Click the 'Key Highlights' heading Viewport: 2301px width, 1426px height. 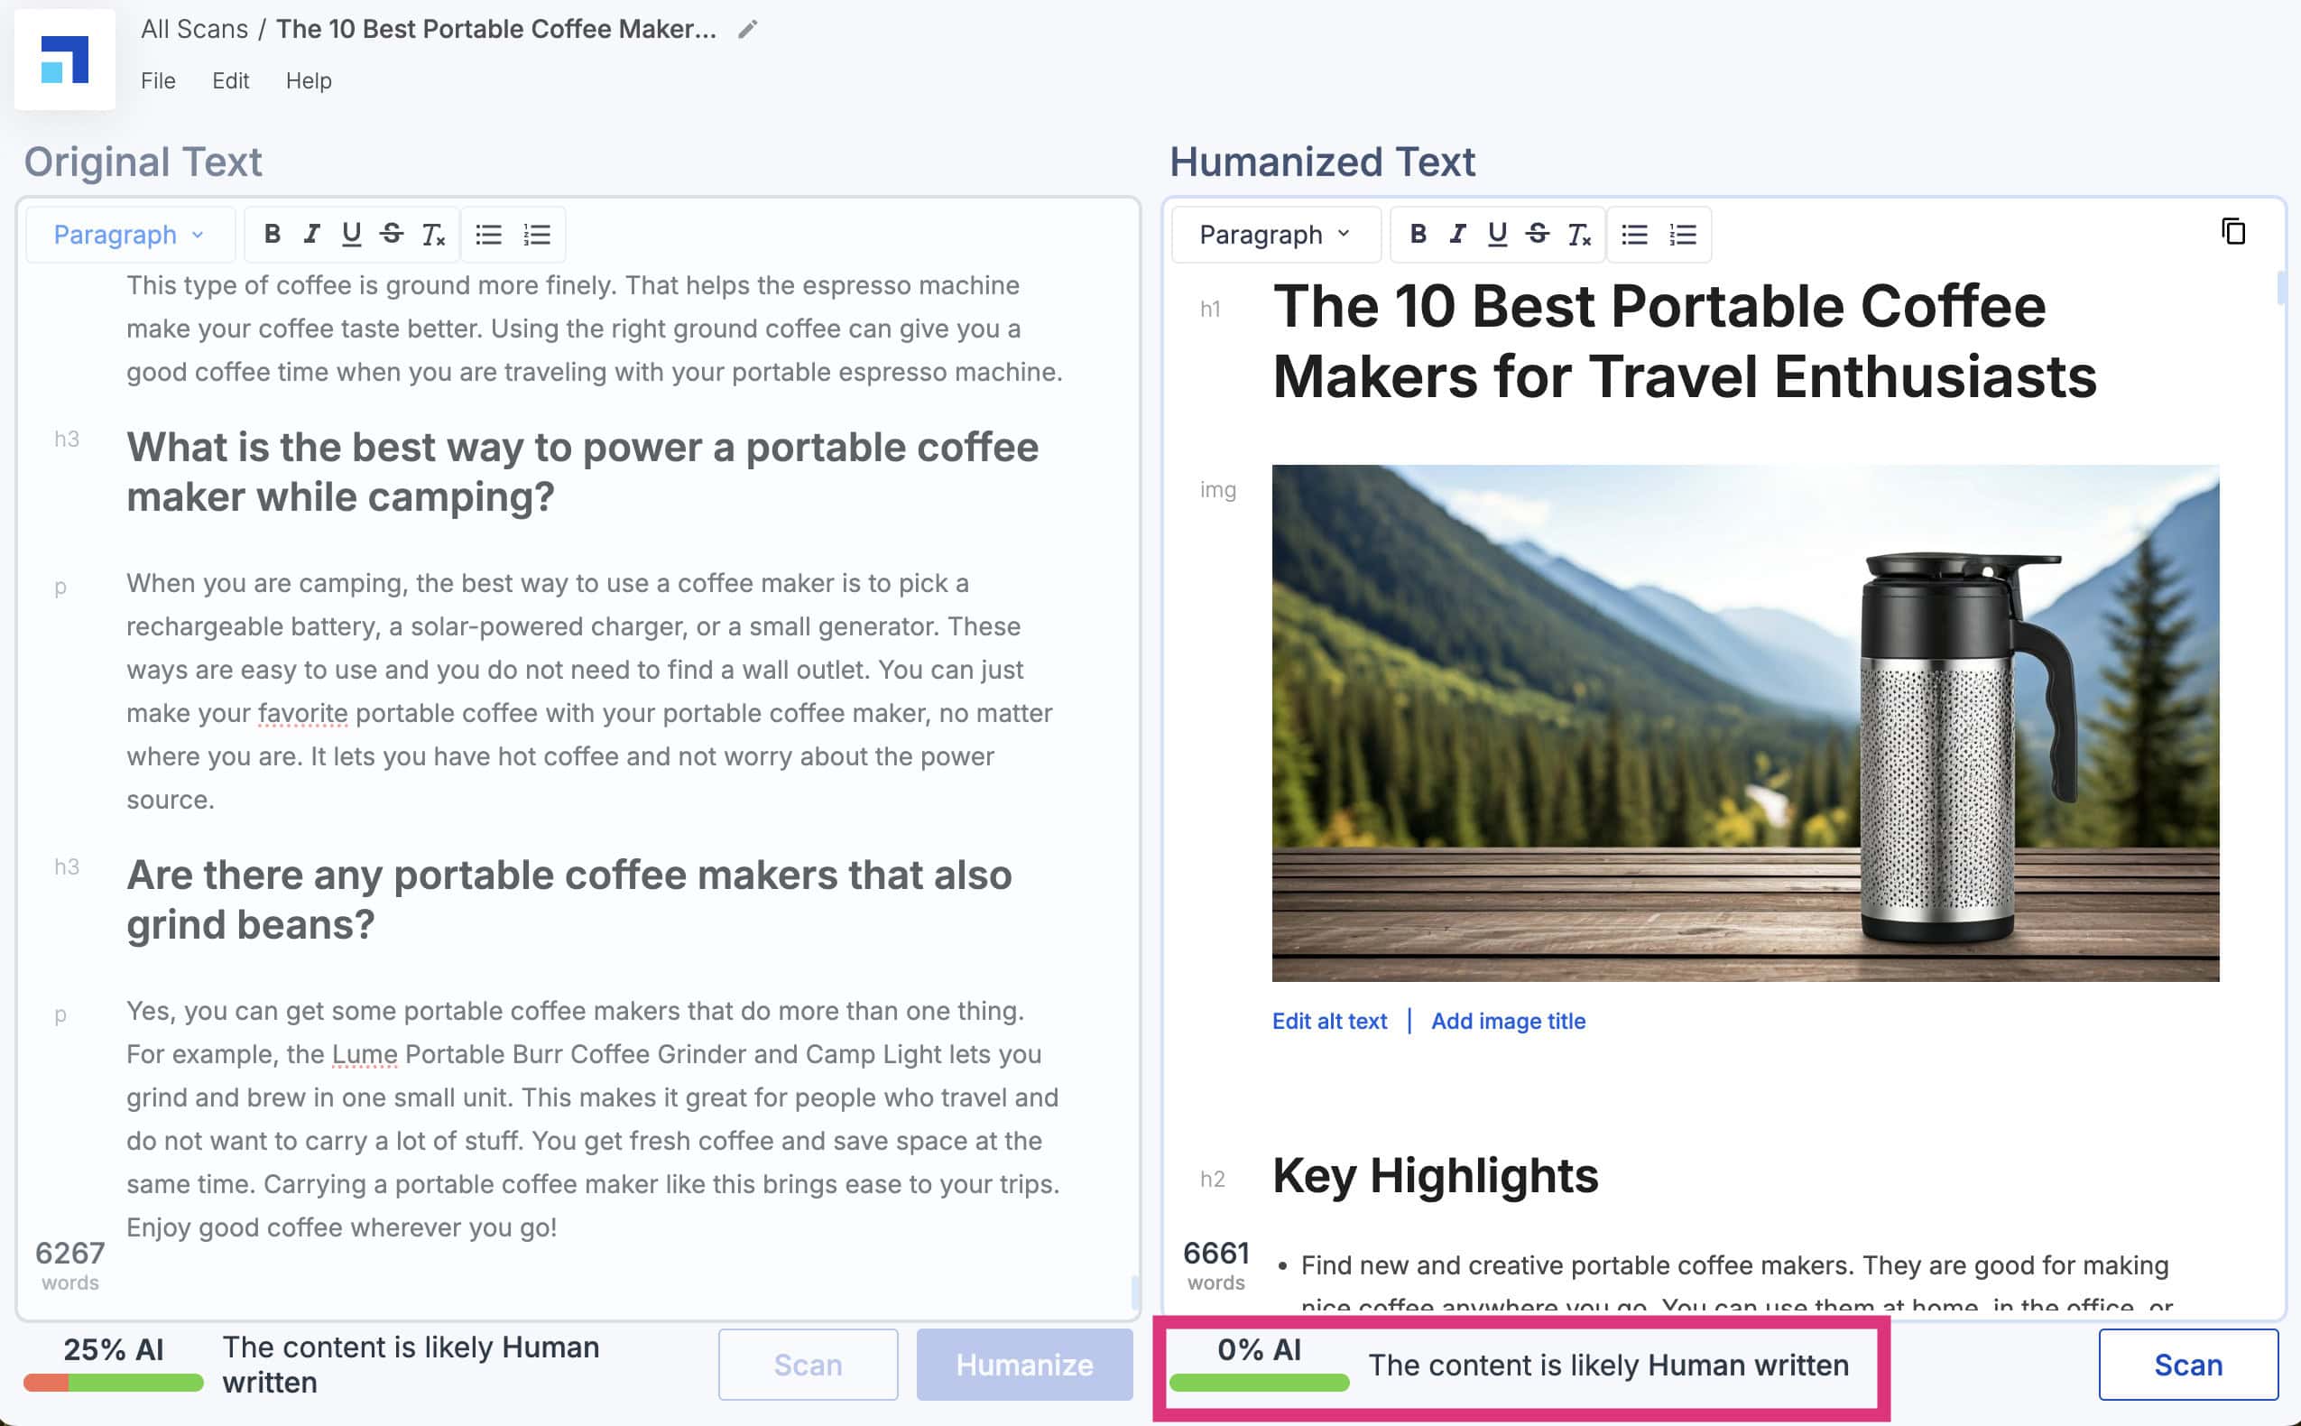[1435, 1176]
